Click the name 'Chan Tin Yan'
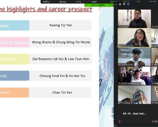The image size is (158, 127). point(62,92)
